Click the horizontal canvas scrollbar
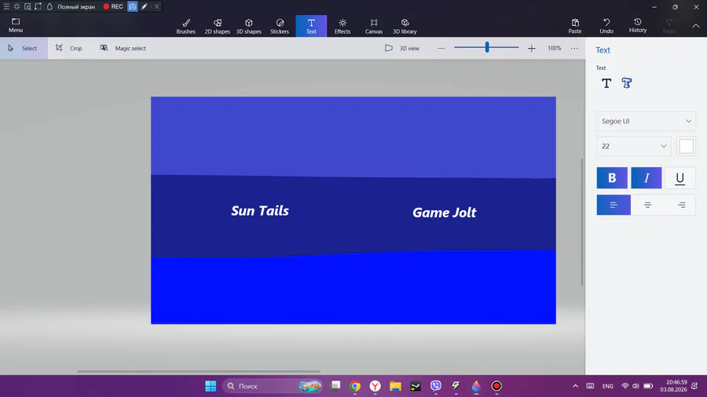The image size is (707, 397). 199,371
